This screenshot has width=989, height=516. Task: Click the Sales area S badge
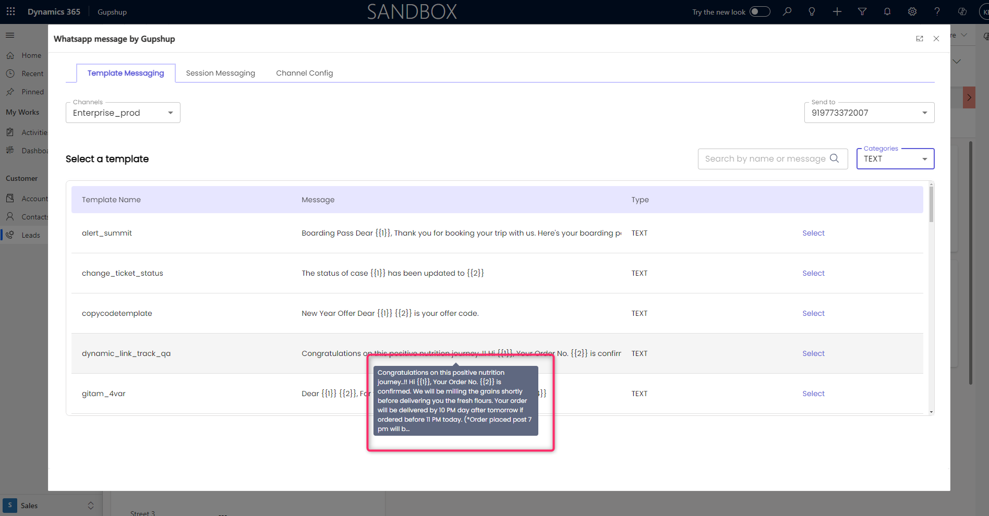coord(9,506)
